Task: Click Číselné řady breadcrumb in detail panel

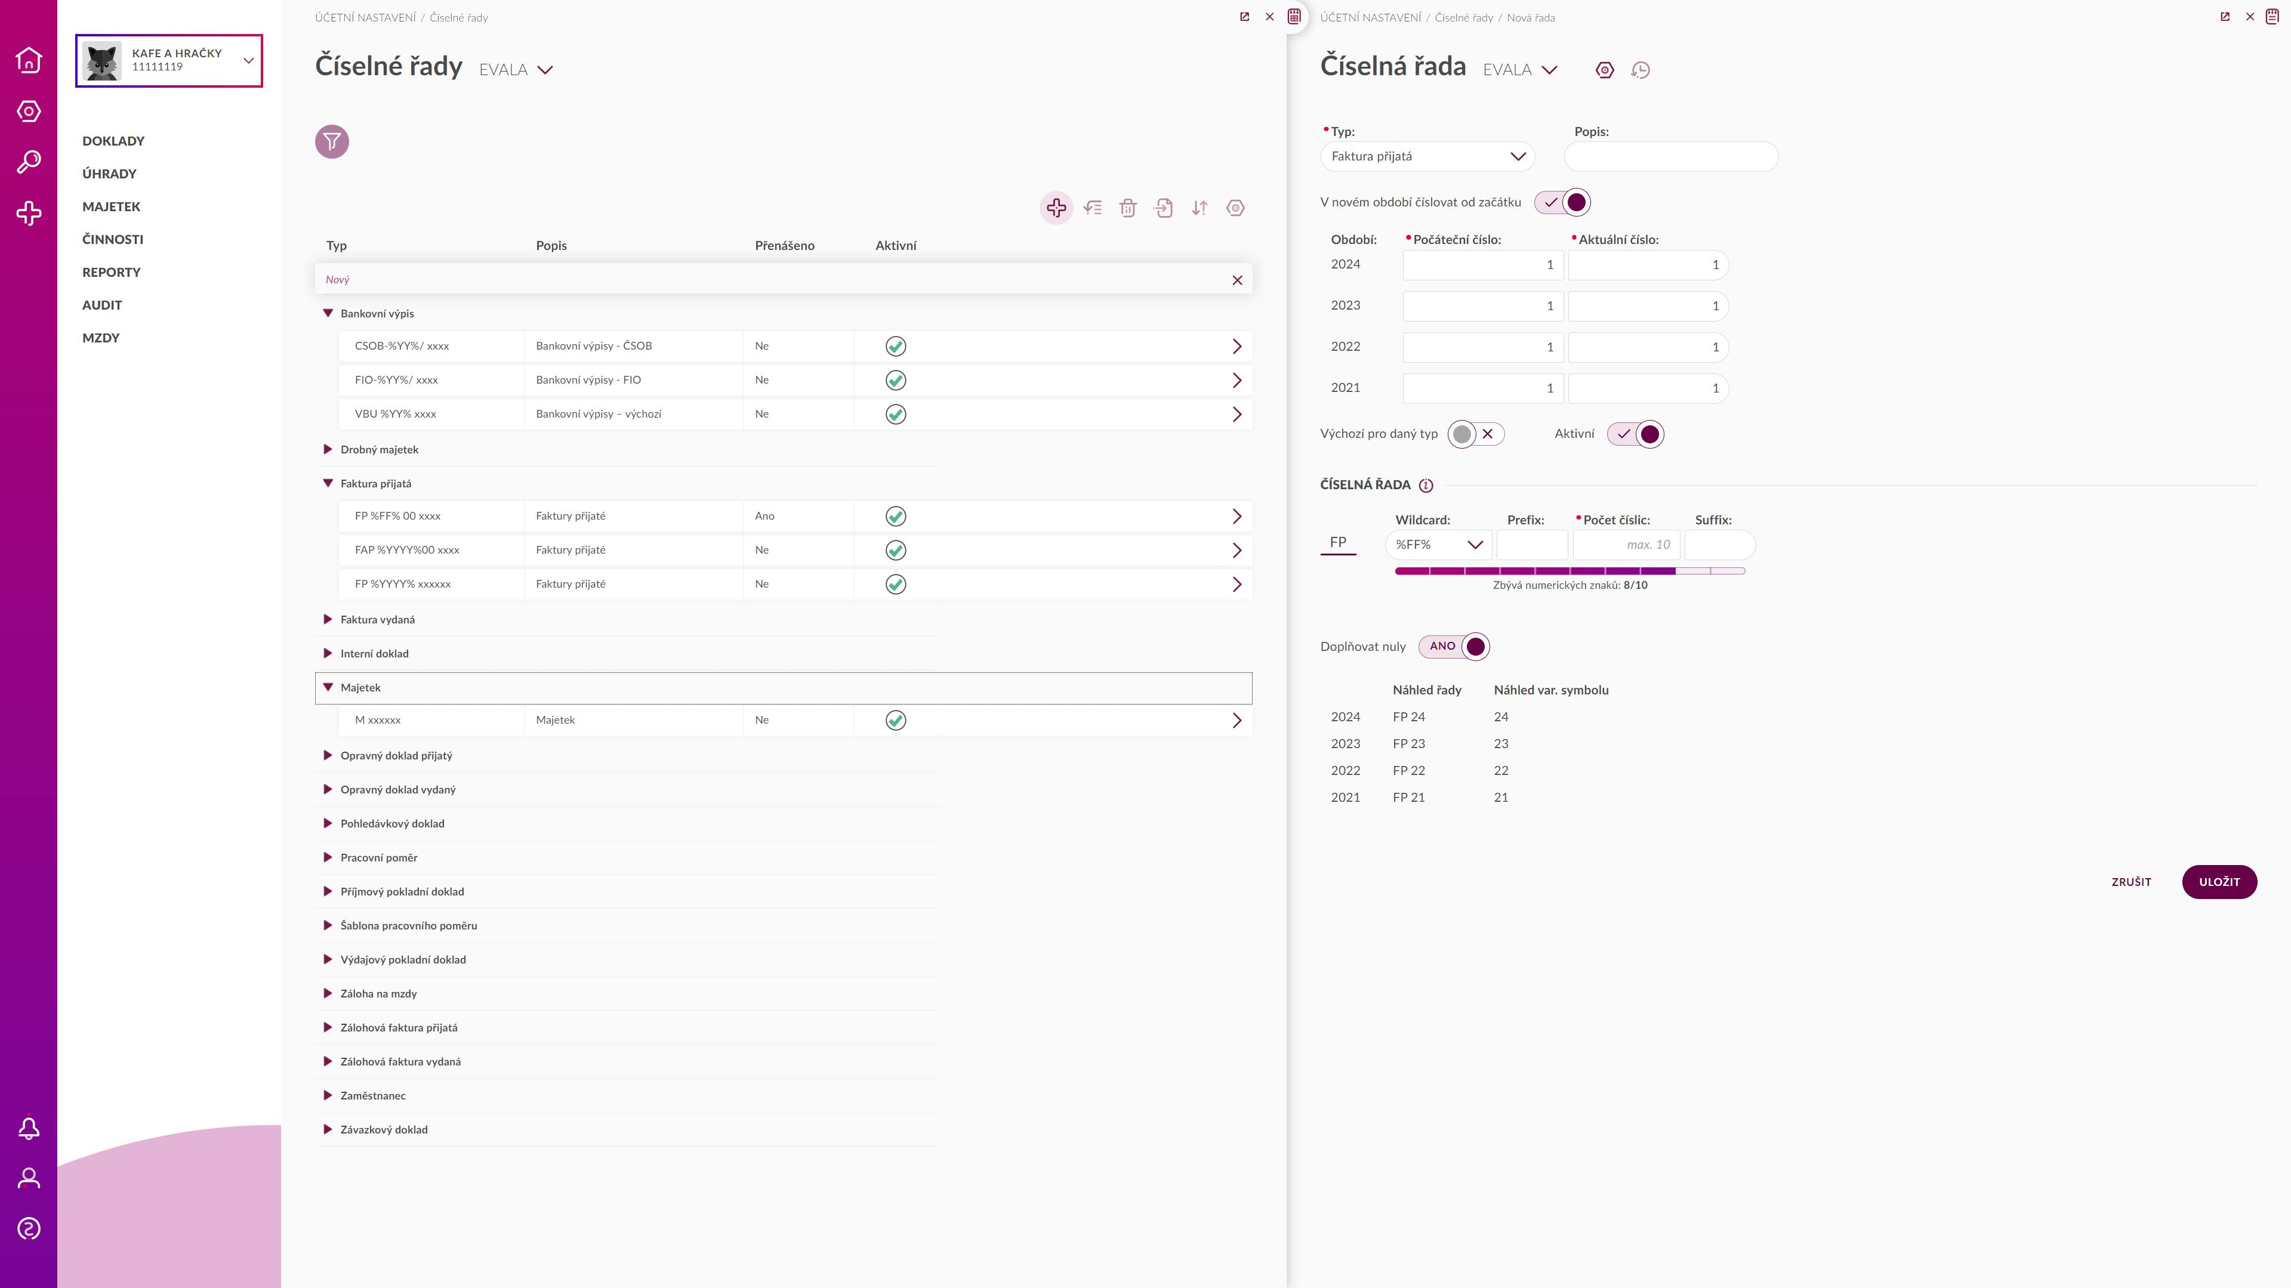Action: pos(1463,18)
